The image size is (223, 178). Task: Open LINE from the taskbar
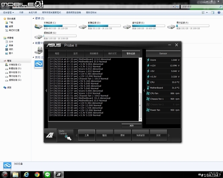(x=47, y=175)
